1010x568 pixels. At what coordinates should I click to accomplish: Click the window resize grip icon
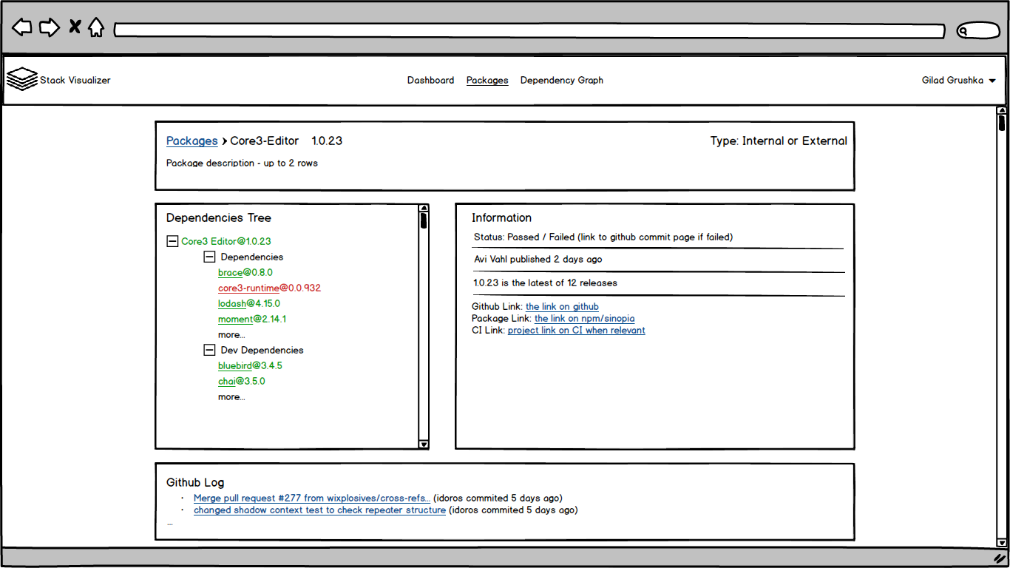tap(1000, 559)
